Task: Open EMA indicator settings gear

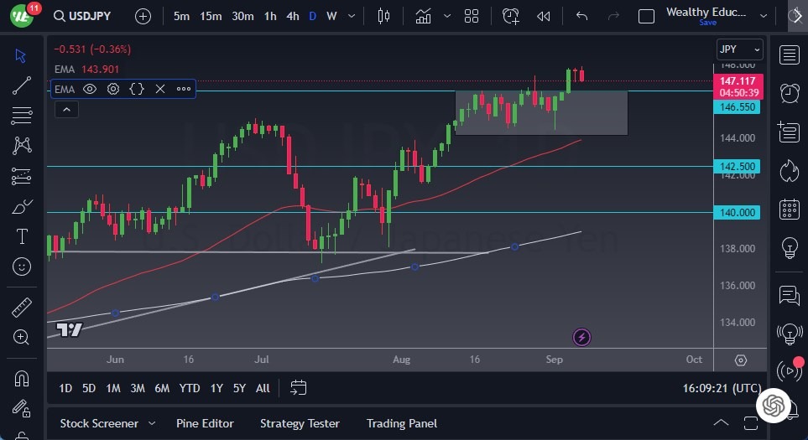Action: [113, 89]
